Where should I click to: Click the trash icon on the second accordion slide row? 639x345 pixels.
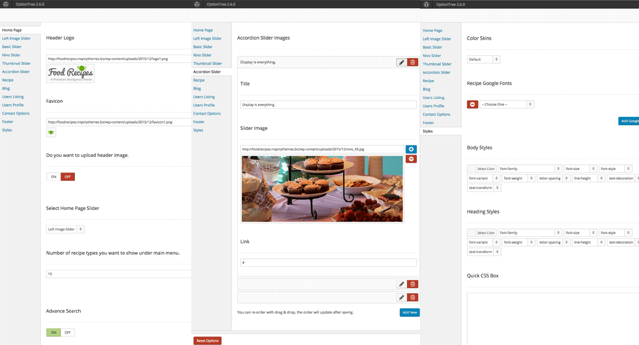point(412,284)
